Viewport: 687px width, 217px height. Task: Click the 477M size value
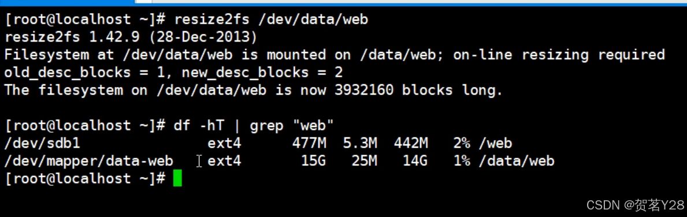pos(309,143)
